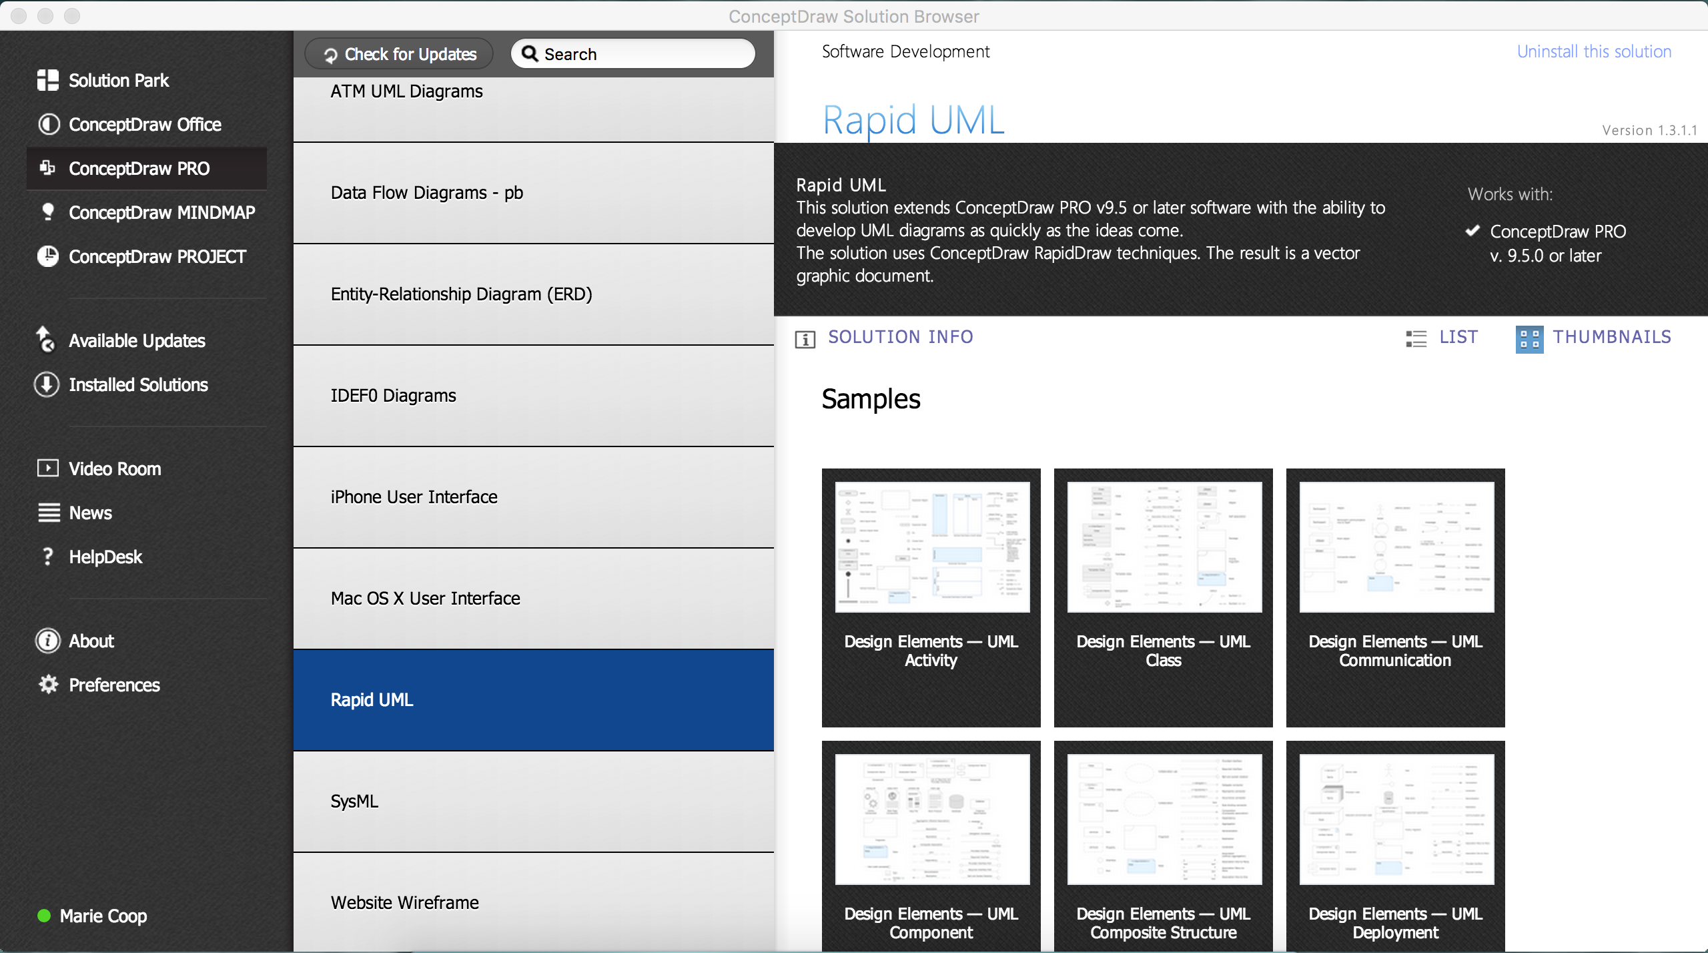This screenshot has height=953, width=1708.
Task: Click Check for Updates button
Action: pos(400,54)
